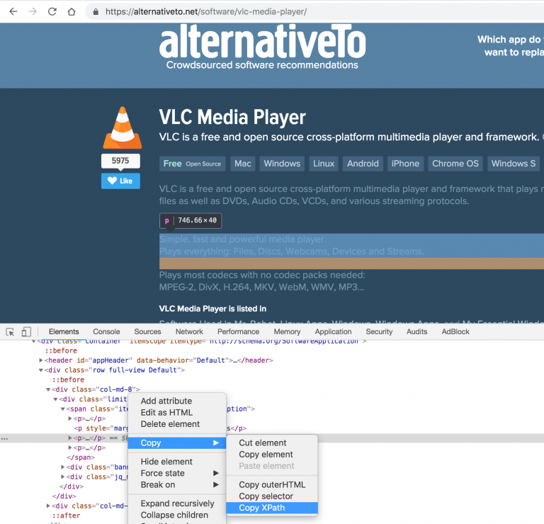Viewport: 544px width, 524px height.
Task: Collapse the span class node
Action: (x=63, y=409)
